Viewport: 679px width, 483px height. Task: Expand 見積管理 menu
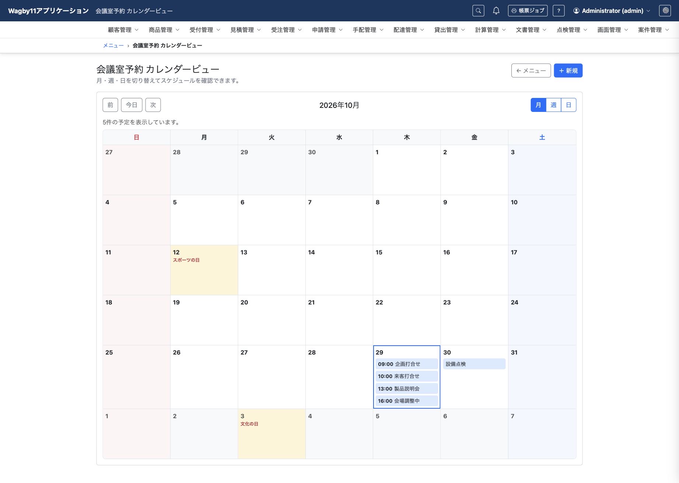246,30
